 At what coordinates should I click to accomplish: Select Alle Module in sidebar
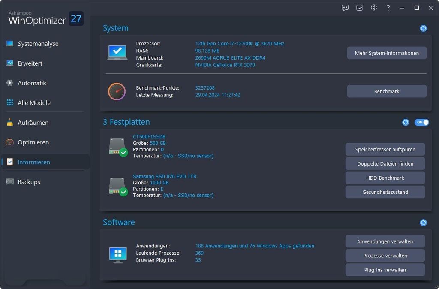(34, 103)
